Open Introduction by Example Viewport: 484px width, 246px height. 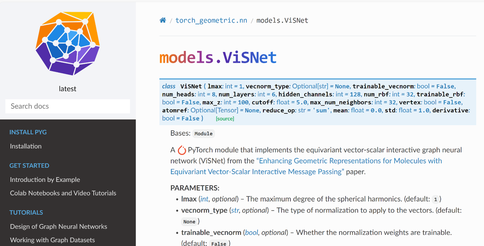pyautogui.click(x=45, y=179)
